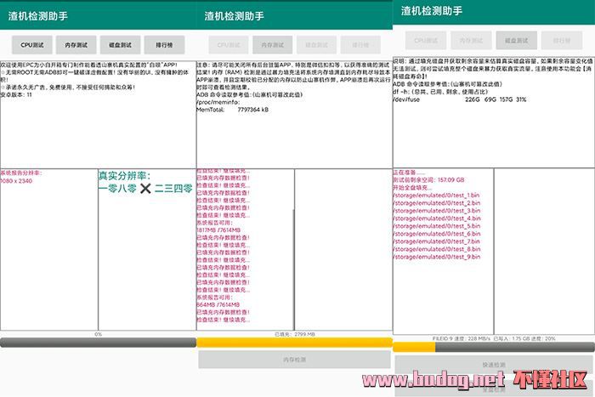Select 磁盘测试 in the left panel
The image size is (595, 397).
click(120, 44)
